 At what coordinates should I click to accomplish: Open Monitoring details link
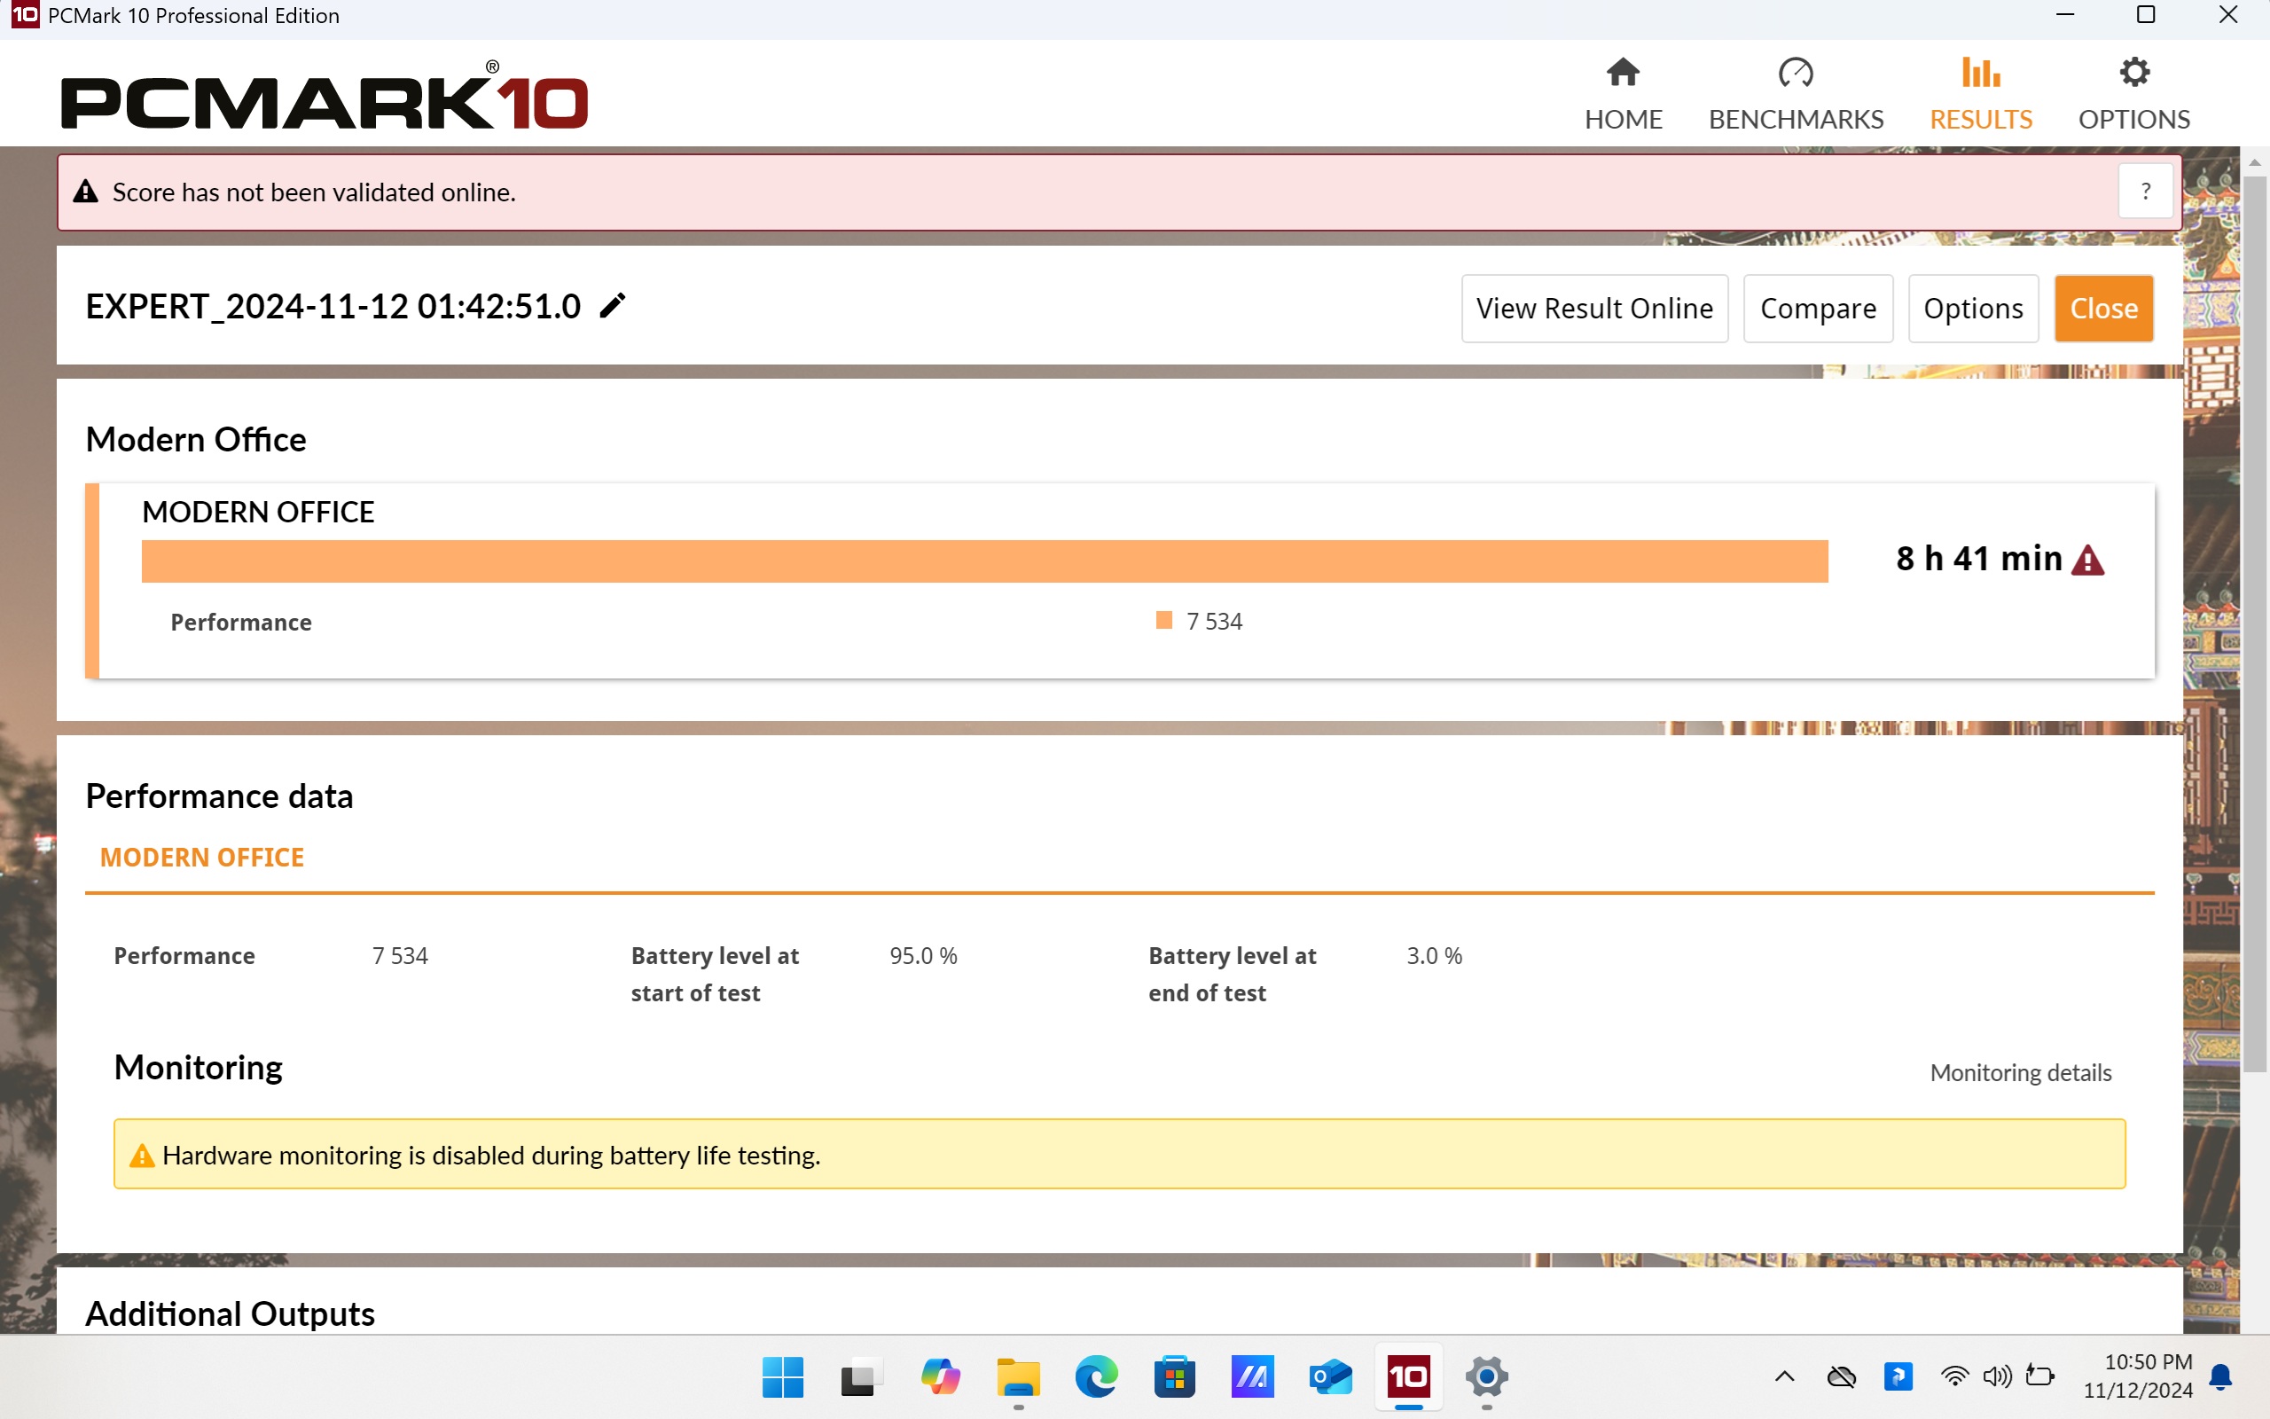(x=2020, y=1073)
